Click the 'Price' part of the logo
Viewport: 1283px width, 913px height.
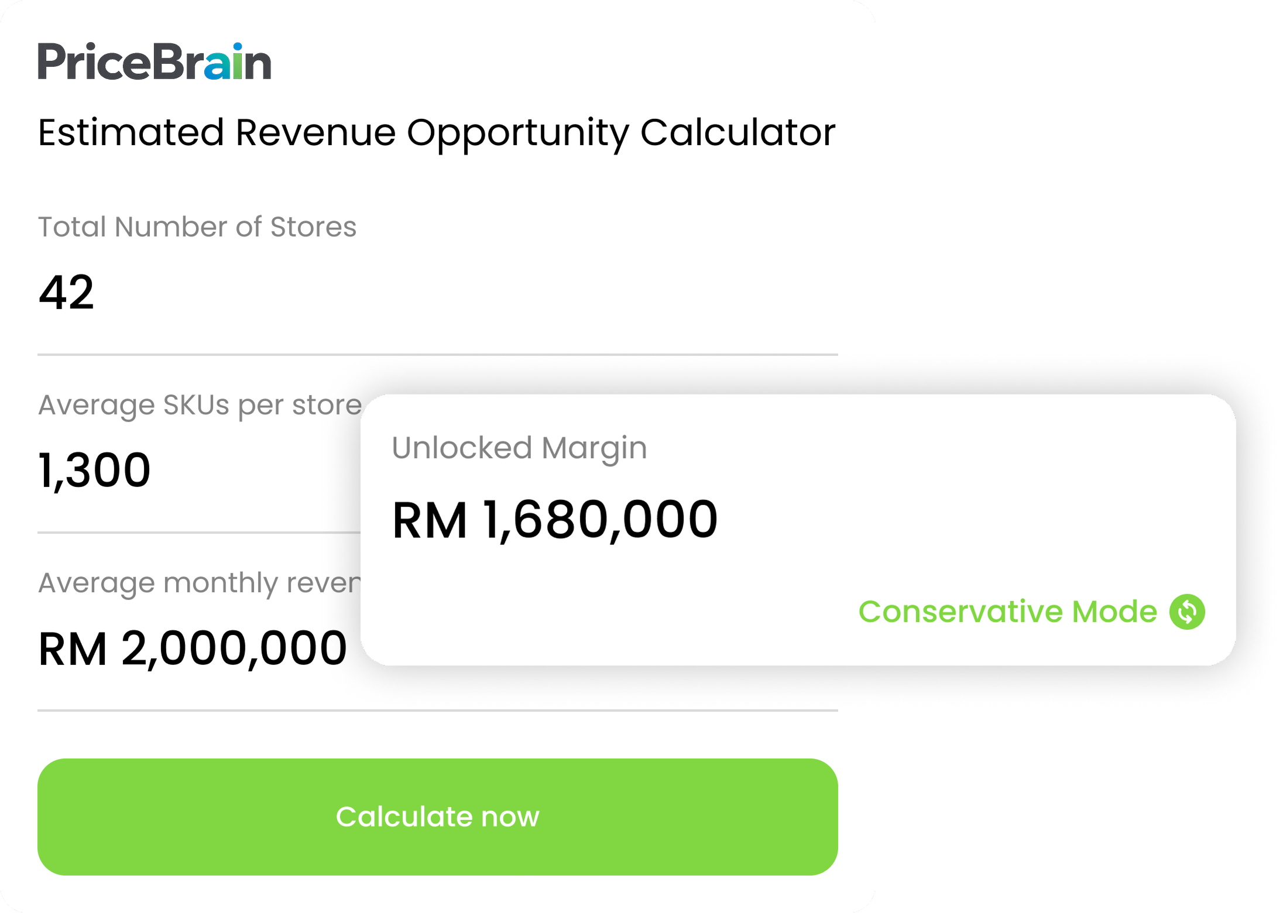(95, 61)
